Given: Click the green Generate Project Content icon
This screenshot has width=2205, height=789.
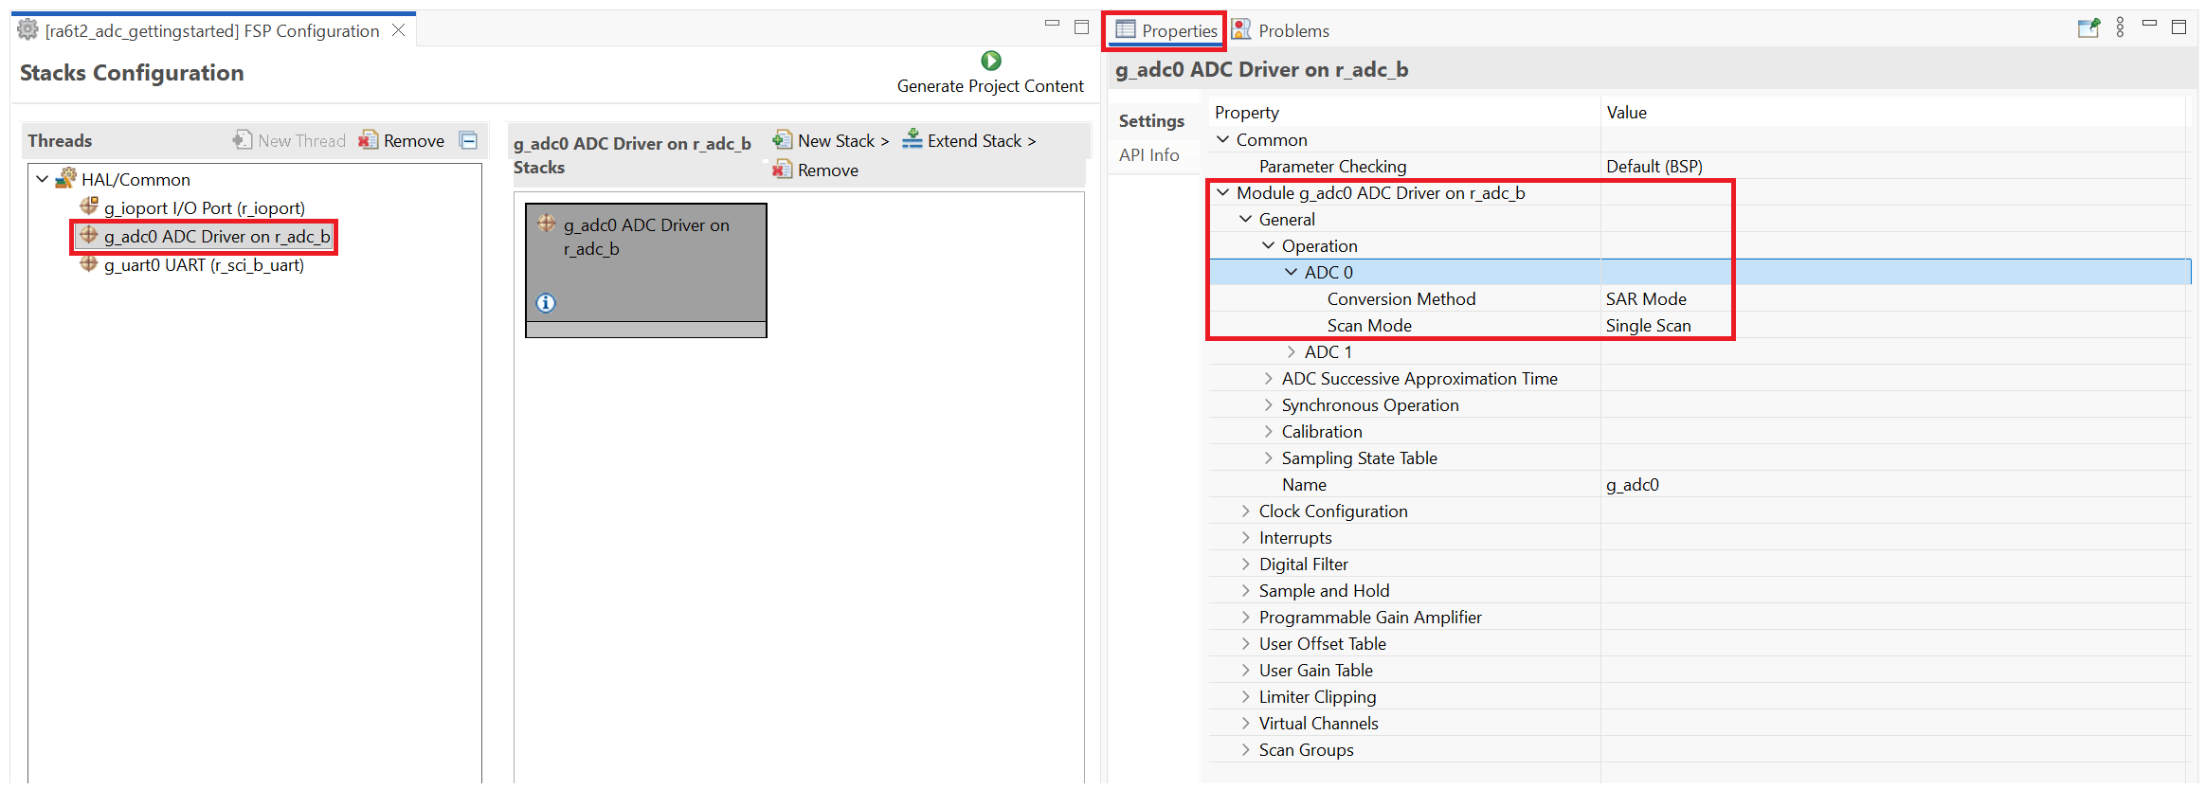Looking at the screenshot, I should (x=990, y=62).
